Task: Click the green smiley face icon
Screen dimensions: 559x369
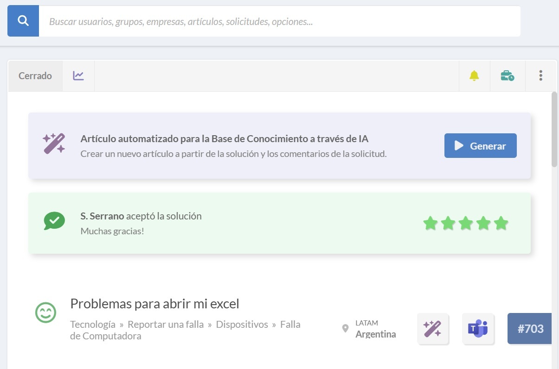Action: coord(46,313)
